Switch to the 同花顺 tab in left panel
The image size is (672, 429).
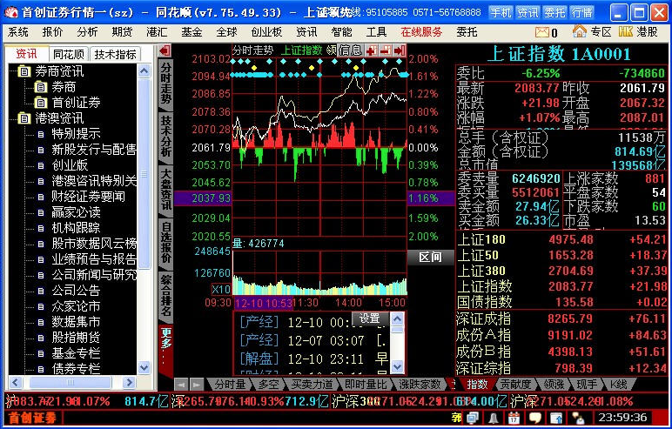tap(68, 55)
